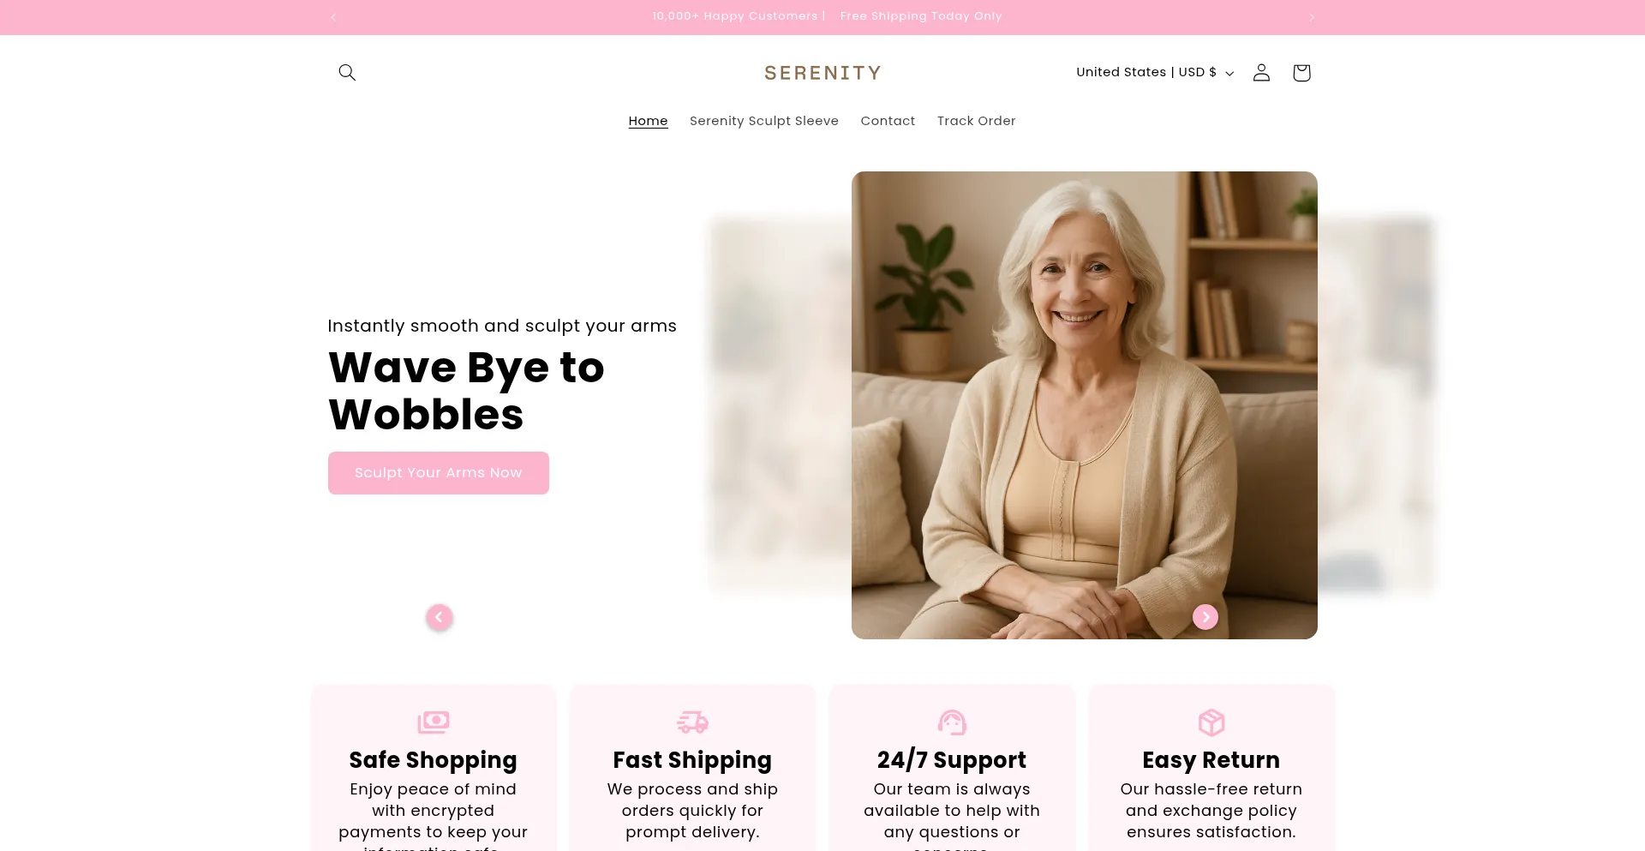Click the hero image of smiling woman
The height and width of the screenshot is (851, 1645).
pyautogui.click(x=1084, y=405)
